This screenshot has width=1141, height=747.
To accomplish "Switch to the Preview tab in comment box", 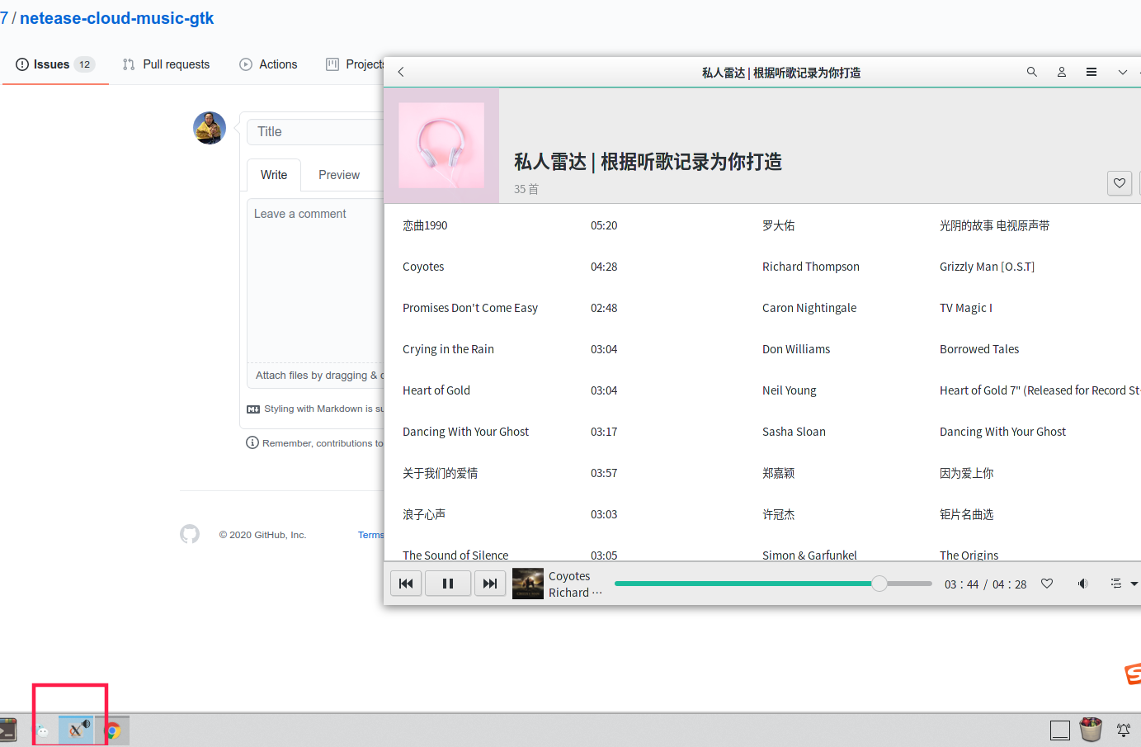I will click(339, 175).
